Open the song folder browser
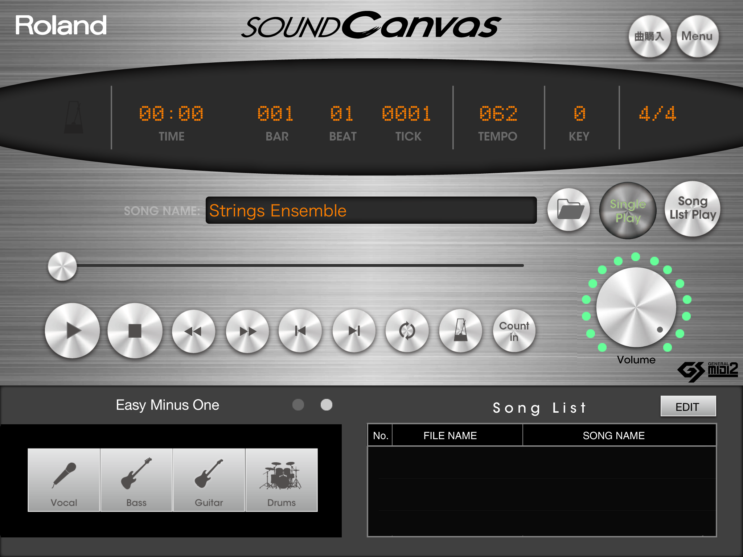 [x=569, y=210]
